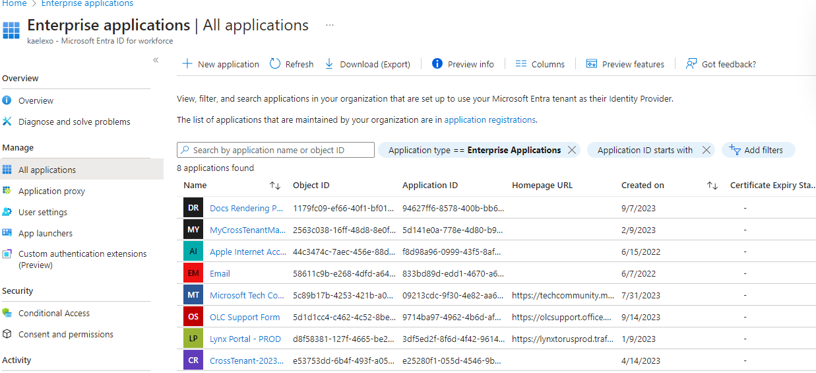This screenshot has width=816, height=373.
Task: Open Apple Internet Acc... application
Action: coord(248,252)
